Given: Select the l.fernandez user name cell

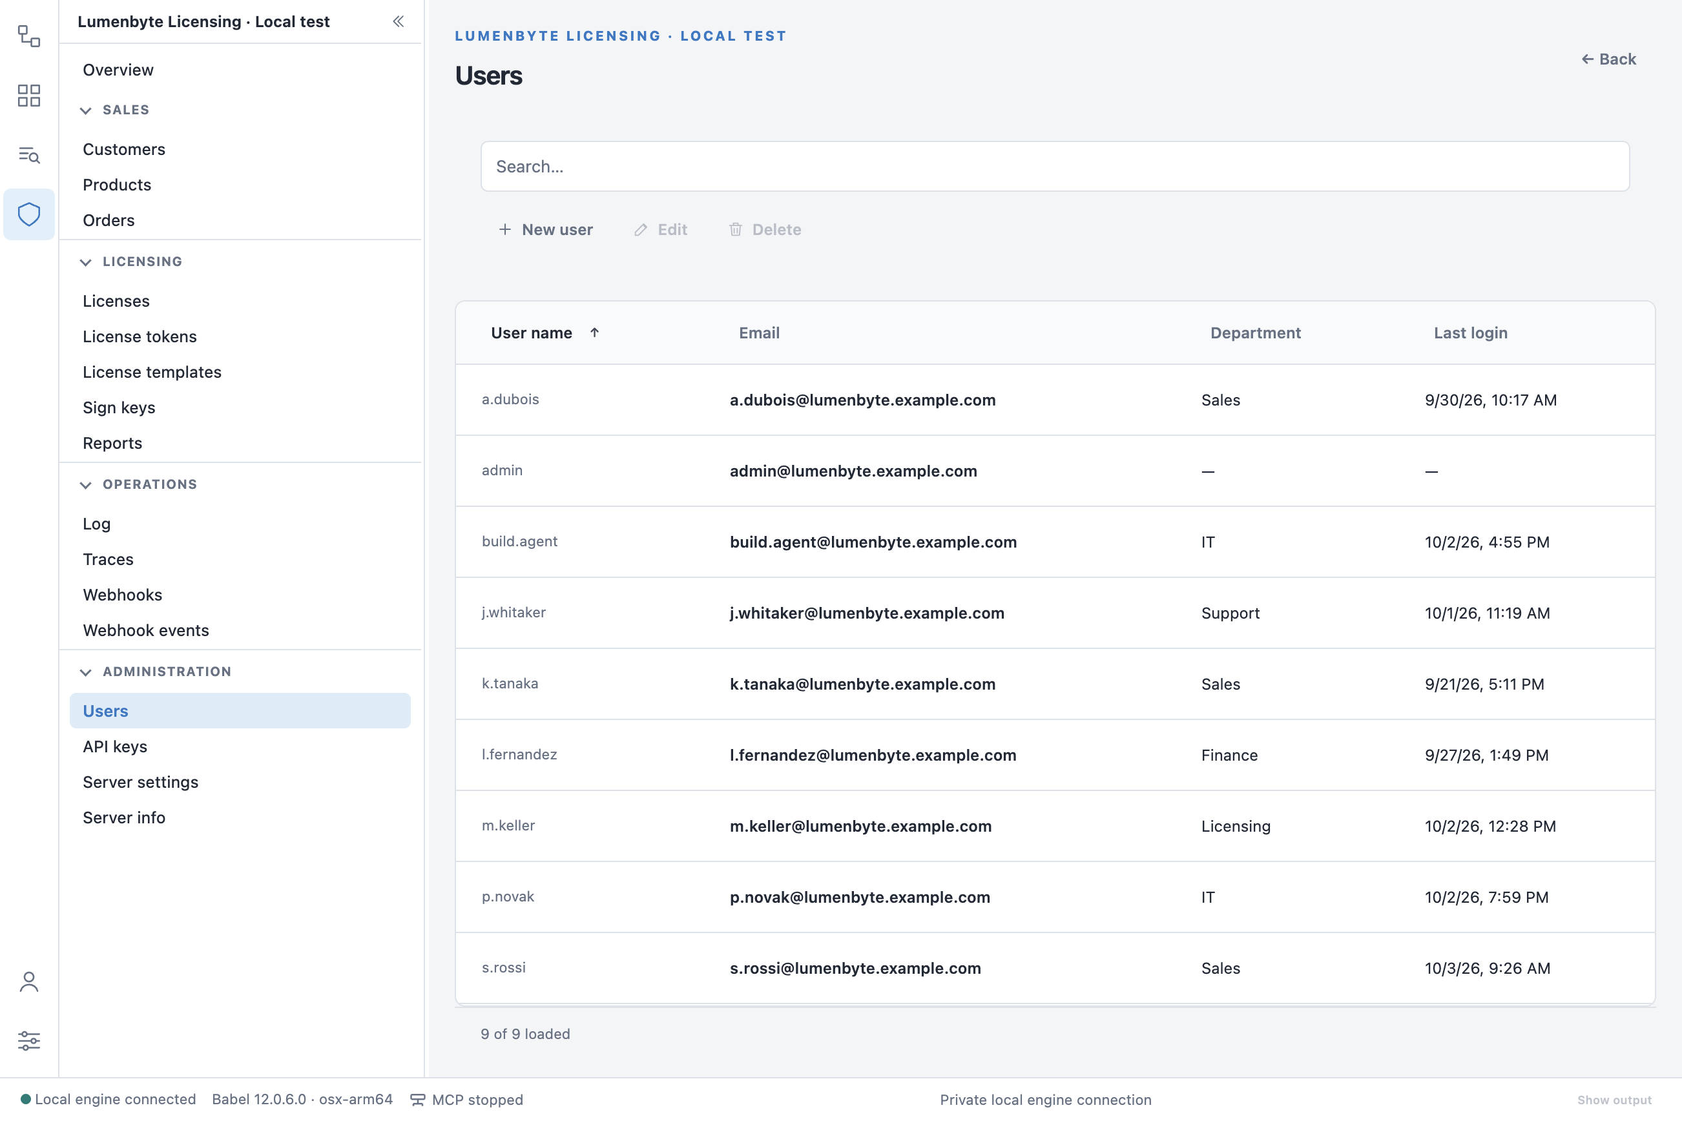Looking at the screenshot, I should point(519,754).
